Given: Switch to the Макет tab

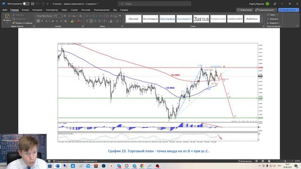Looking at the screenshot, I should pos(64,10).
